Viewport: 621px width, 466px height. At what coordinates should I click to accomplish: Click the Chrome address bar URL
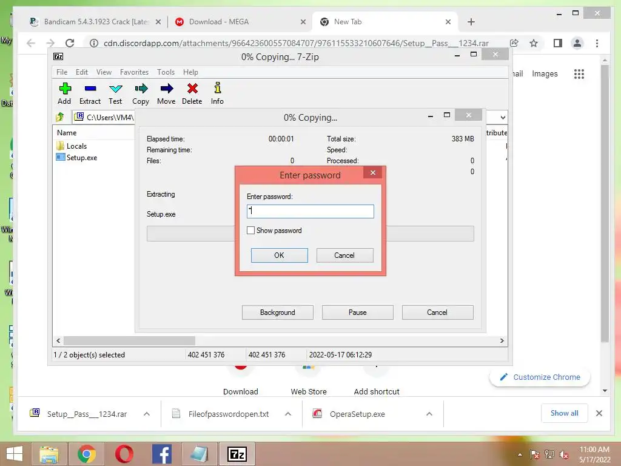coord(296,43)
